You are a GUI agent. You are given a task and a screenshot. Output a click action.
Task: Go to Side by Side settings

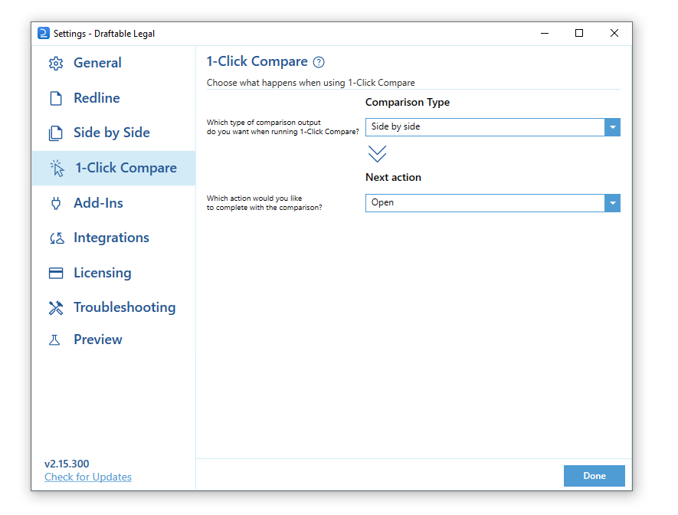pos(113,133)
